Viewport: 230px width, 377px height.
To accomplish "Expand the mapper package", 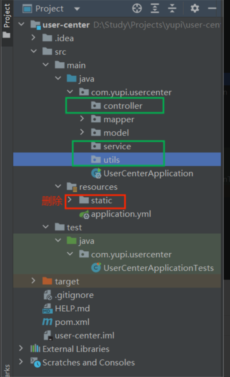I will [82, 119].
